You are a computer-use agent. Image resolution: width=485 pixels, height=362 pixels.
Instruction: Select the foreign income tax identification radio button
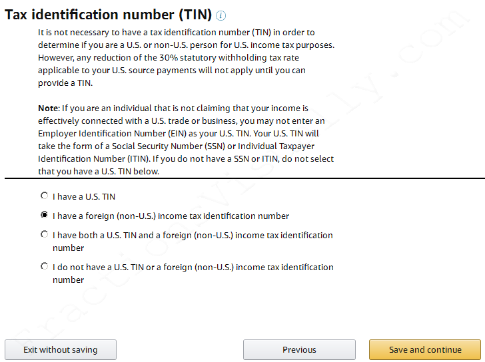tap(45, 215)
